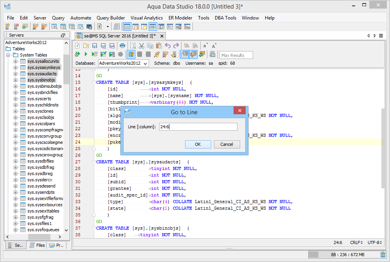The image size is (390, 262).
Task: Switch to the Files tab
Action: 36,245
